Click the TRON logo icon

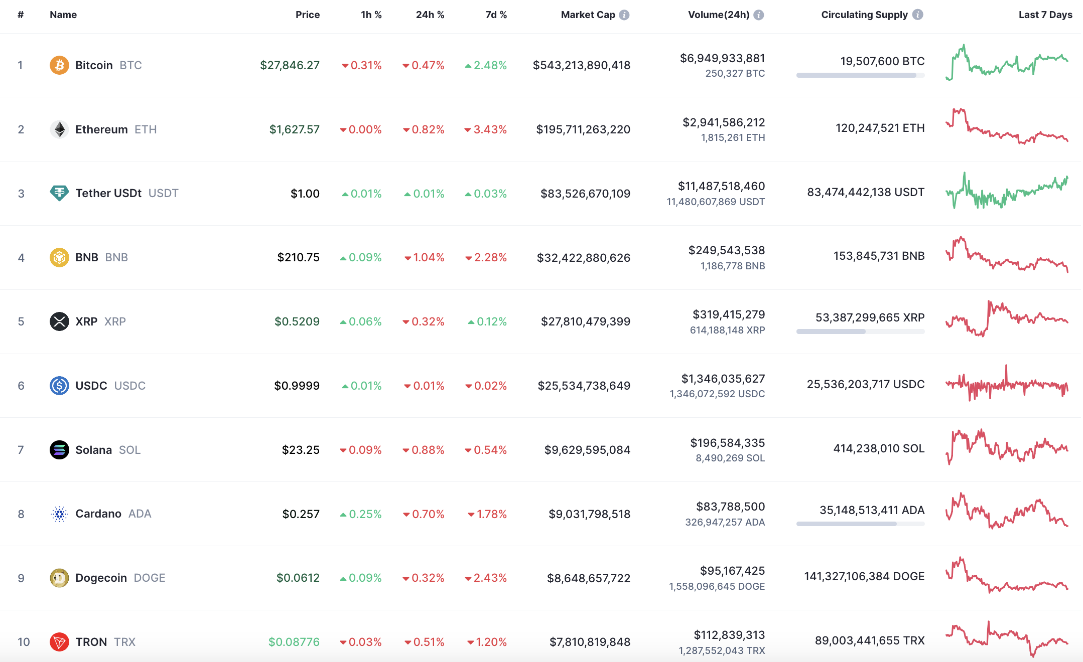point(59,642)
